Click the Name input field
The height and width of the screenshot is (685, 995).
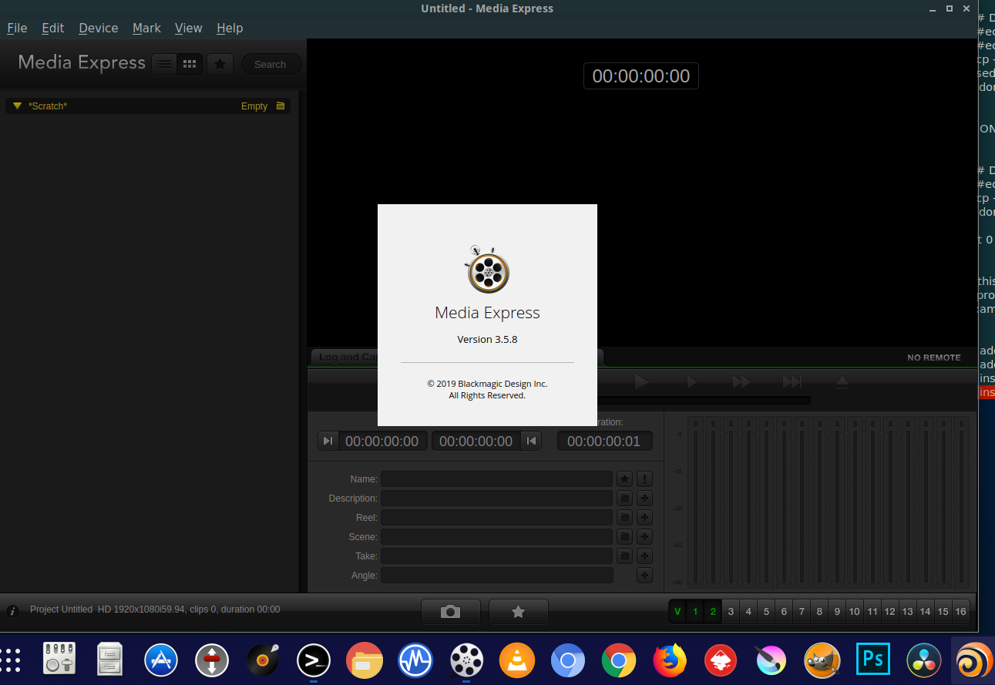496,479
